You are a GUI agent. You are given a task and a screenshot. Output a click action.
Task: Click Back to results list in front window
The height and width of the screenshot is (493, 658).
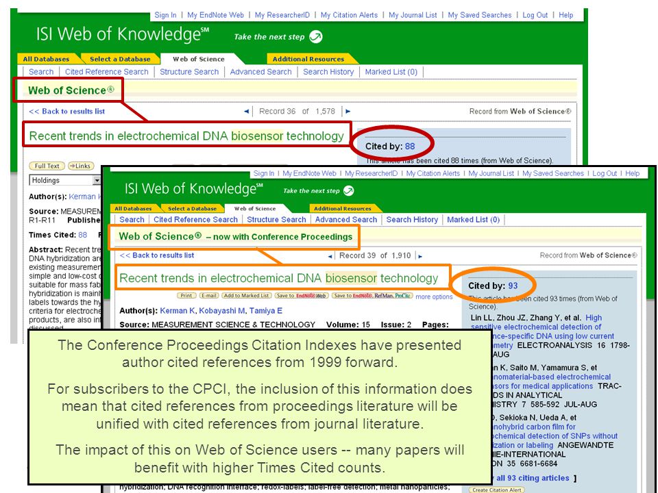click(156, 255)
